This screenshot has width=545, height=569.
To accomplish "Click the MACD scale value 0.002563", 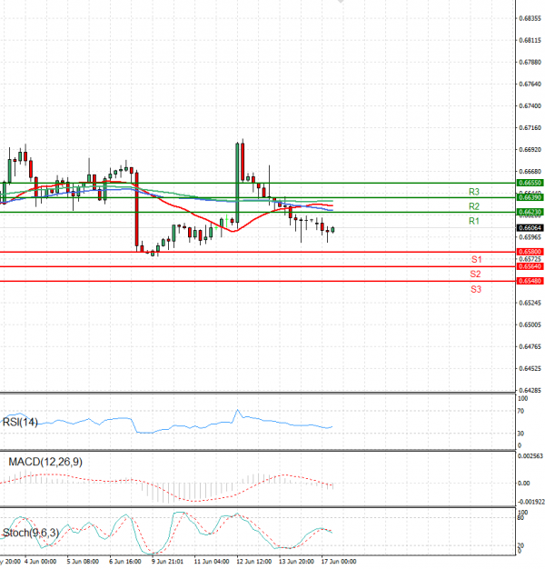I will [x=530, y=455].
